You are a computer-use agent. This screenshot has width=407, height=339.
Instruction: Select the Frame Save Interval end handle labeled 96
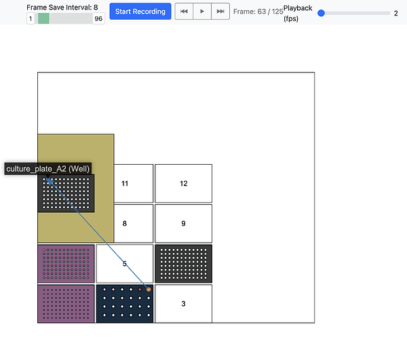point(98,19)
